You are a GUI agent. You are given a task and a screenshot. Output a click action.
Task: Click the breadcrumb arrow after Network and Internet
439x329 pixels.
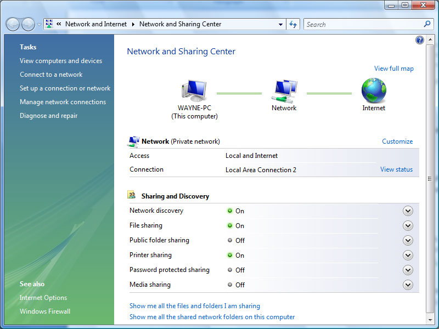coord(133,24)
